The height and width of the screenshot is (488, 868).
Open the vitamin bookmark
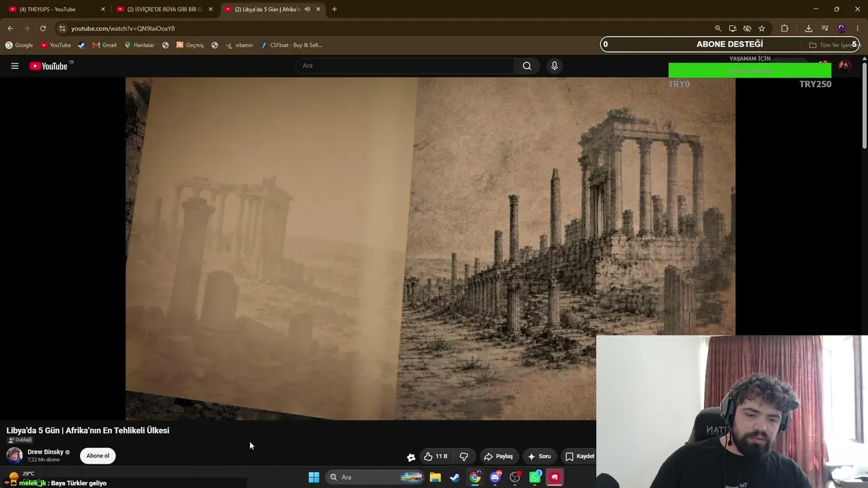[x=239, y=45]
